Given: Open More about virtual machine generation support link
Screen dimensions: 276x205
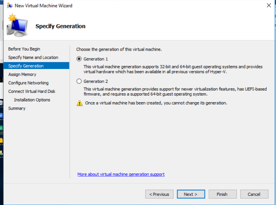Looking at the screenshot, I should 121,174.
